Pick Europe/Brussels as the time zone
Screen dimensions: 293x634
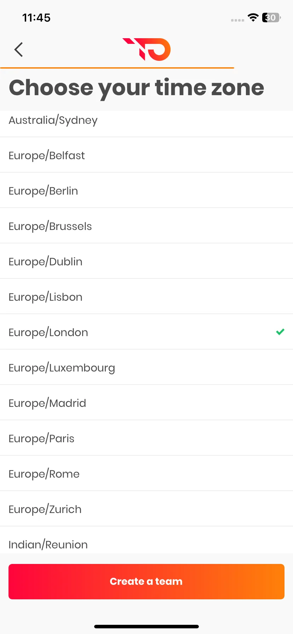coord(146,226)
